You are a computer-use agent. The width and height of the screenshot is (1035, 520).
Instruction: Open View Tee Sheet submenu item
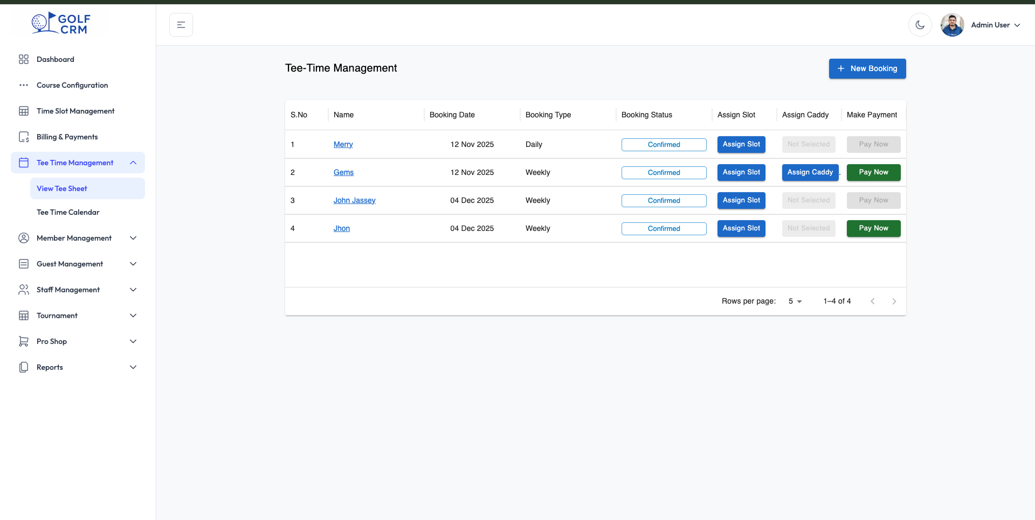[x=87, y=188]
